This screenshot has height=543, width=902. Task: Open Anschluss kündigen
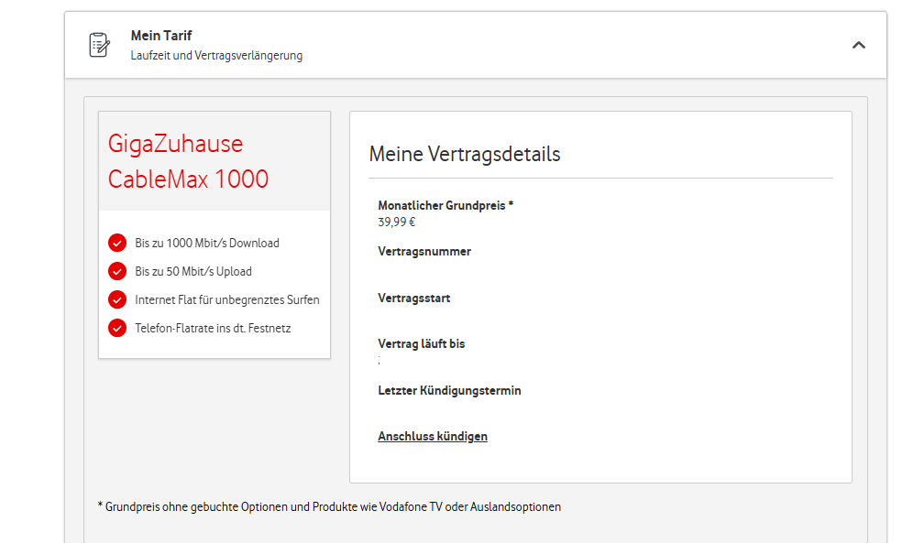tap(432, 436)
